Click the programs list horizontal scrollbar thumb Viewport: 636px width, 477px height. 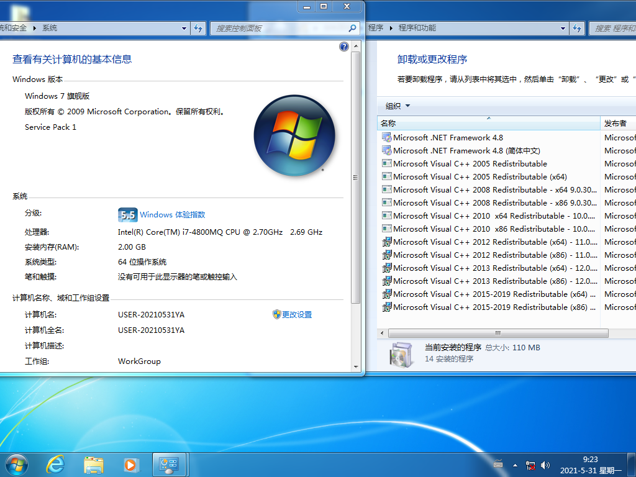498,333
